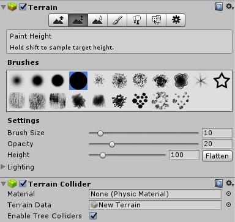
Task: Click the Terrain component cube icon
Action: click(x=12, y=7)
